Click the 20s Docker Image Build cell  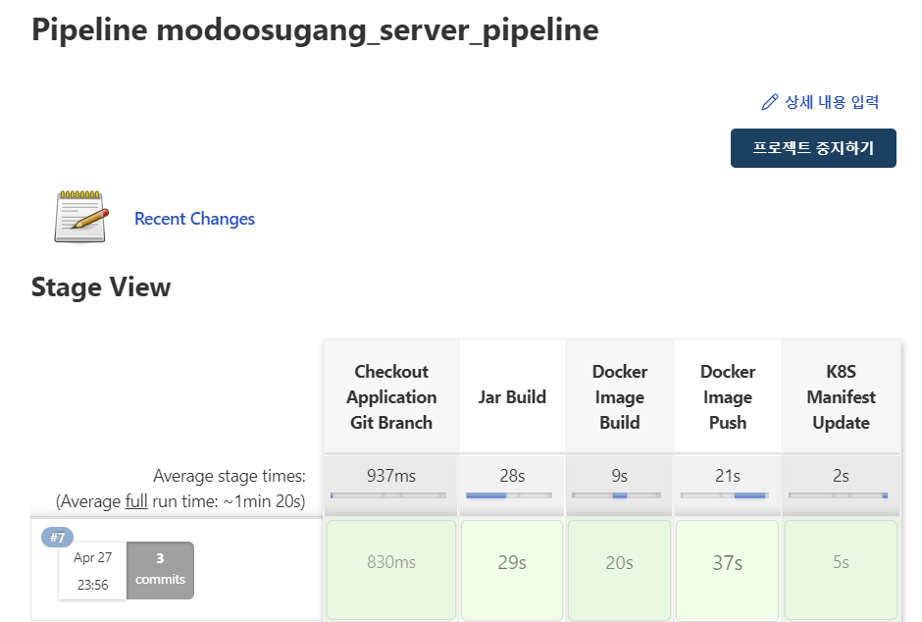pos(619,569)
